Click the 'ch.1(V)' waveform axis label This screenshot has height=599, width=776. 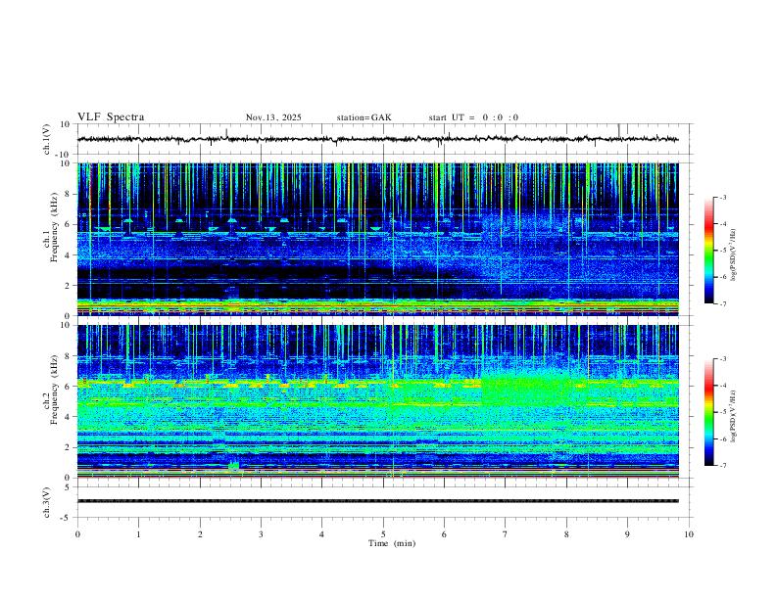point(47,139)
